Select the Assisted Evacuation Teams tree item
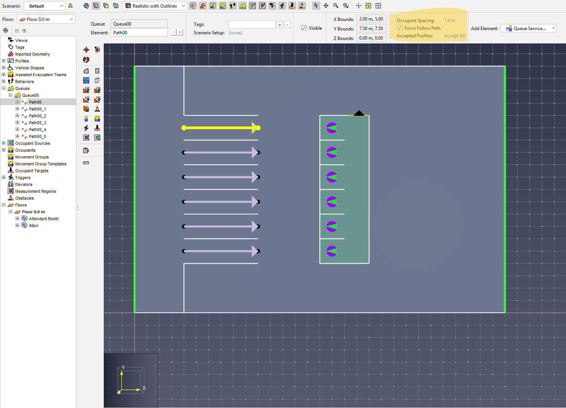Screen dimensions: 566x408 (x=41, y=75)
